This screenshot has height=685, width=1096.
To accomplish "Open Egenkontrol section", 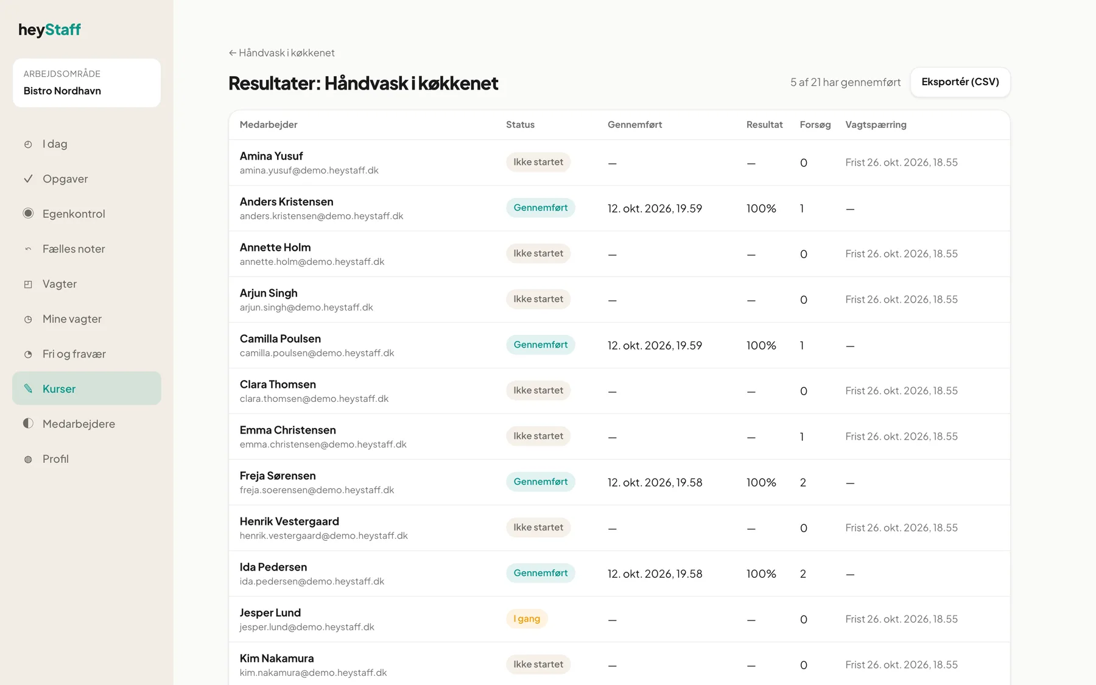I will click(x=86, y=214).
